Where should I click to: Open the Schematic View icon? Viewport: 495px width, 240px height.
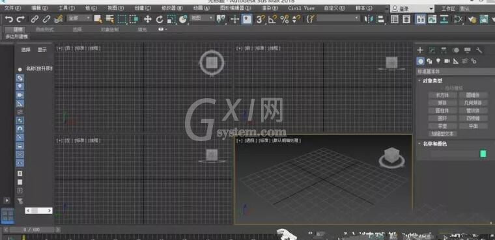coord(444,20)
